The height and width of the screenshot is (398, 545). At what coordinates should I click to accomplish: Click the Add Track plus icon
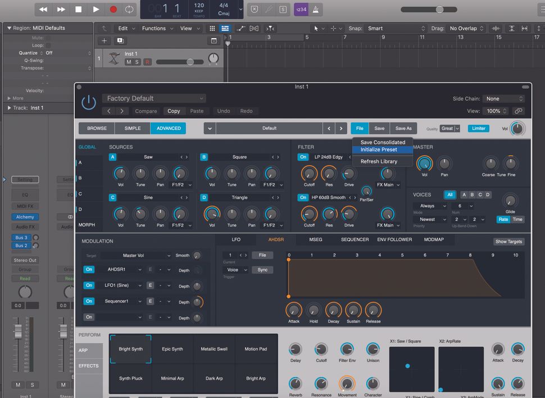pos(105,40)
